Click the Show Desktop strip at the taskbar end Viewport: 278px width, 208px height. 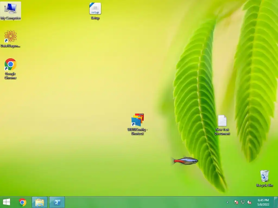pos(276,202)
